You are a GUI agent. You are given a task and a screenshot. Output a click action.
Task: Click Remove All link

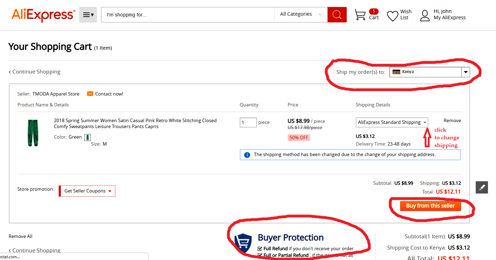pos(21,237)
